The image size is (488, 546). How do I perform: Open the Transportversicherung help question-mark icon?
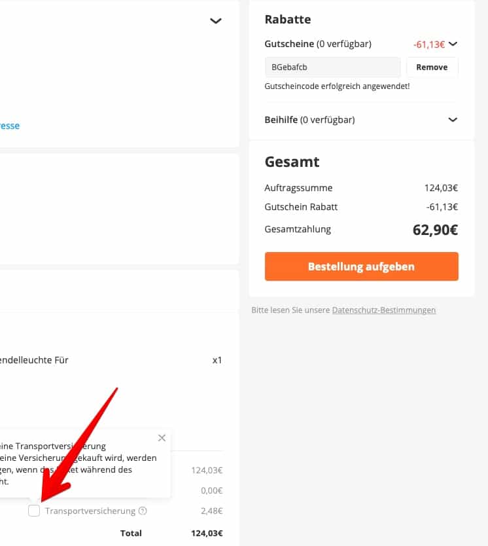143,511
